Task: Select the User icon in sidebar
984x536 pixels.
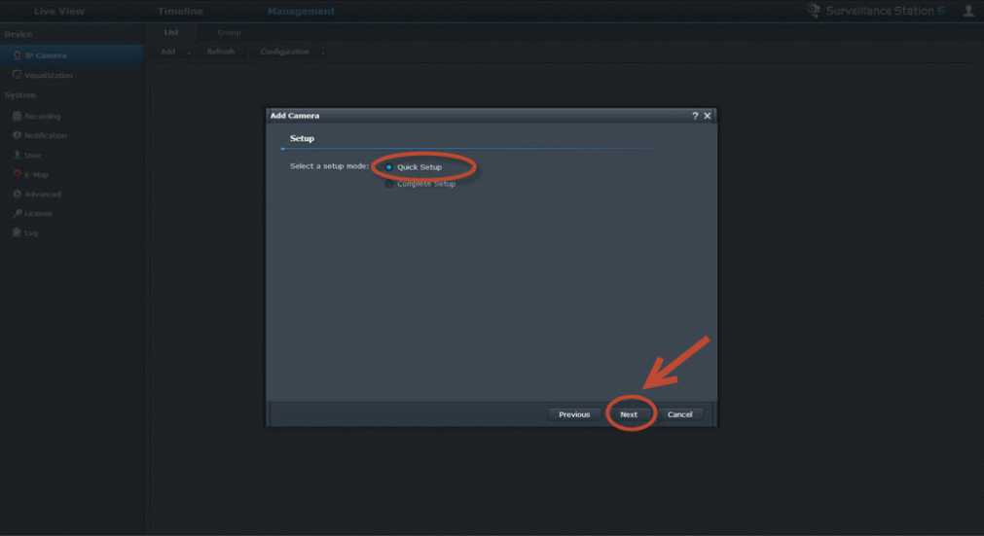Action: tap(17, 155)
